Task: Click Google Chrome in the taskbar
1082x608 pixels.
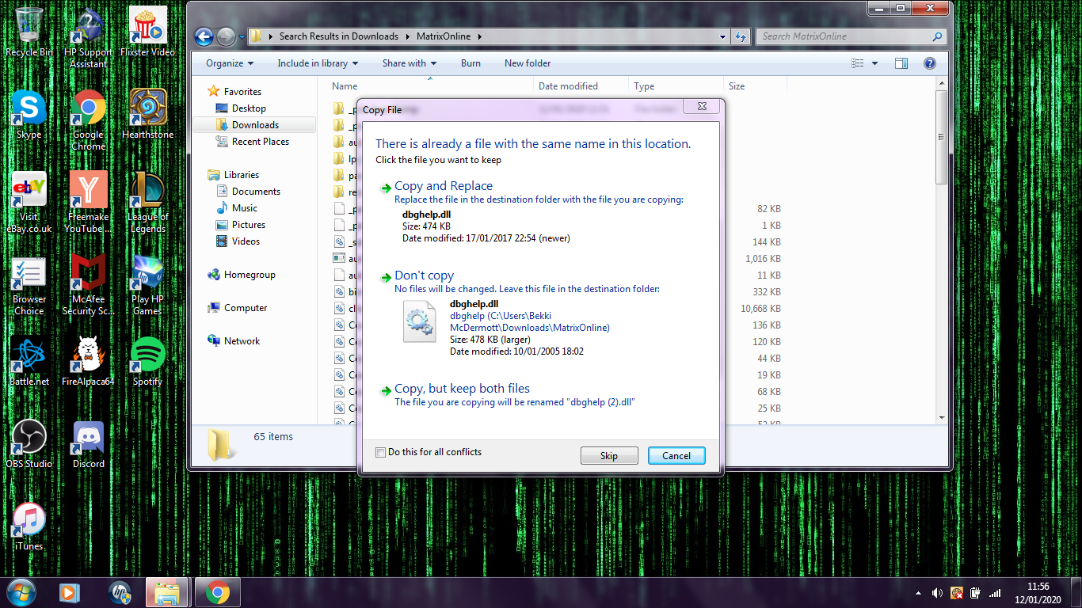Action: point(218,592)
